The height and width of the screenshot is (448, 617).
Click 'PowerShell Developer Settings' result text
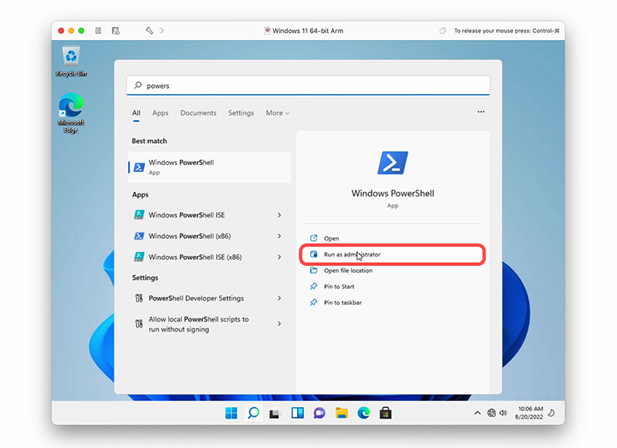point(196,298)
